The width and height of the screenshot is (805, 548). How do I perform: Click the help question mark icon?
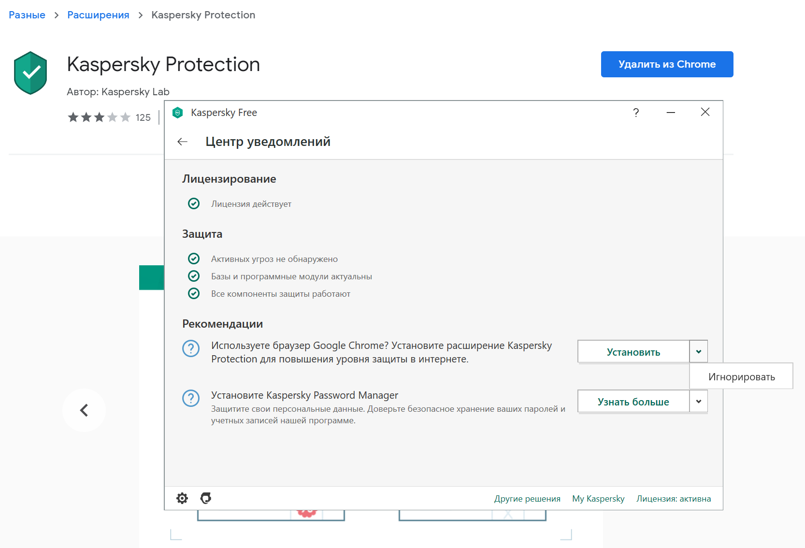[636, 113]
